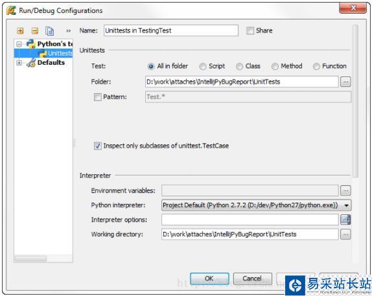
Task: Click the Unittests section heading
Action: 92,51
